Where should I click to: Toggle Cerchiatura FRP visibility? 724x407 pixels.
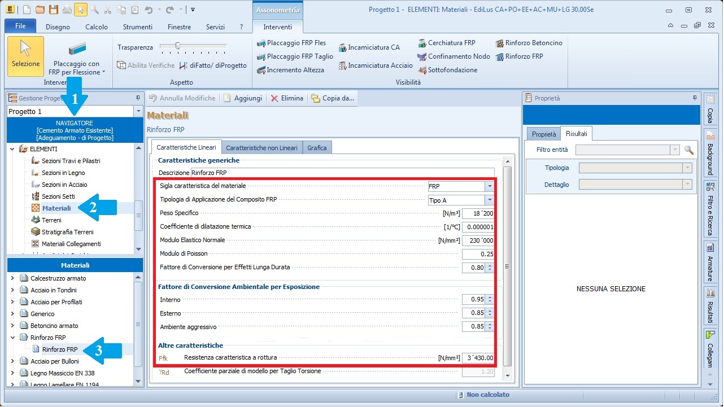447,43
